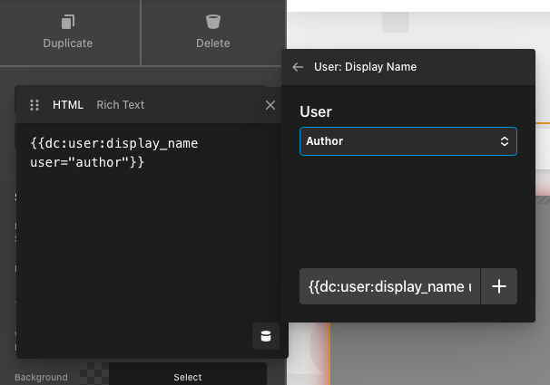This screenshot has height=385, width=550.
Task: Click the transparent Background color swatch
Action: (94, 374)
